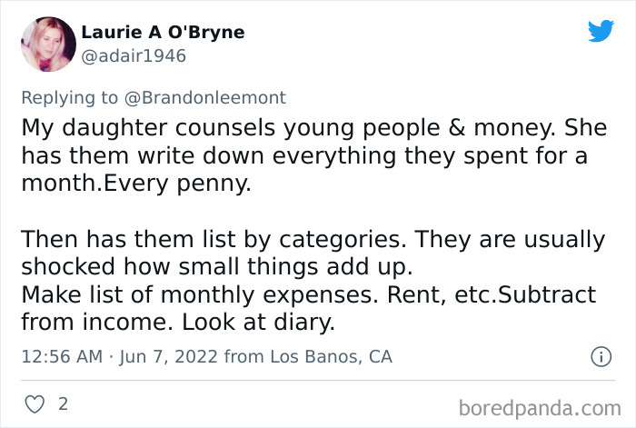Click the display name Laurie A O'Bryne

click(x=163, y=32)
